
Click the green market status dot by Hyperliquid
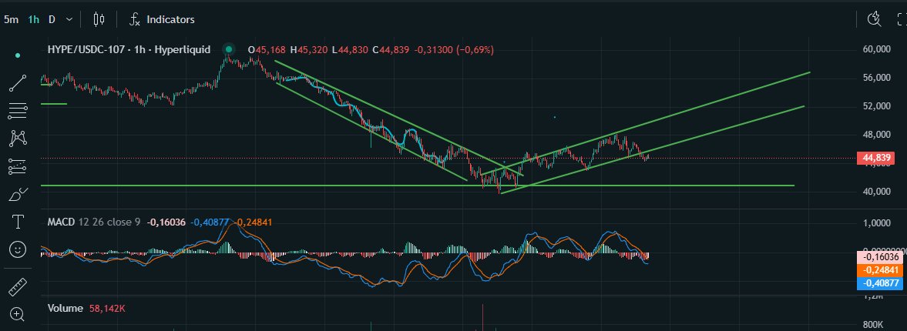coord(229,50)
